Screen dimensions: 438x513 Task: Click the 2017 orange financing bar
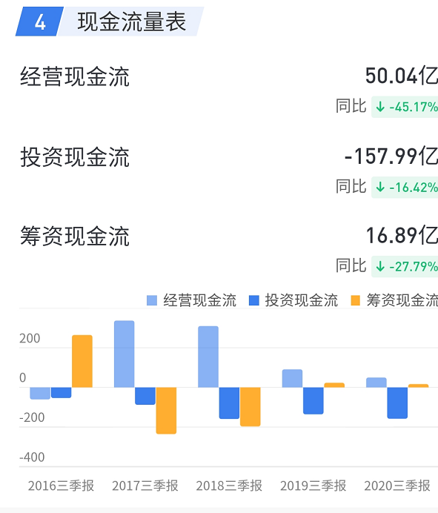tap(166, 411)
